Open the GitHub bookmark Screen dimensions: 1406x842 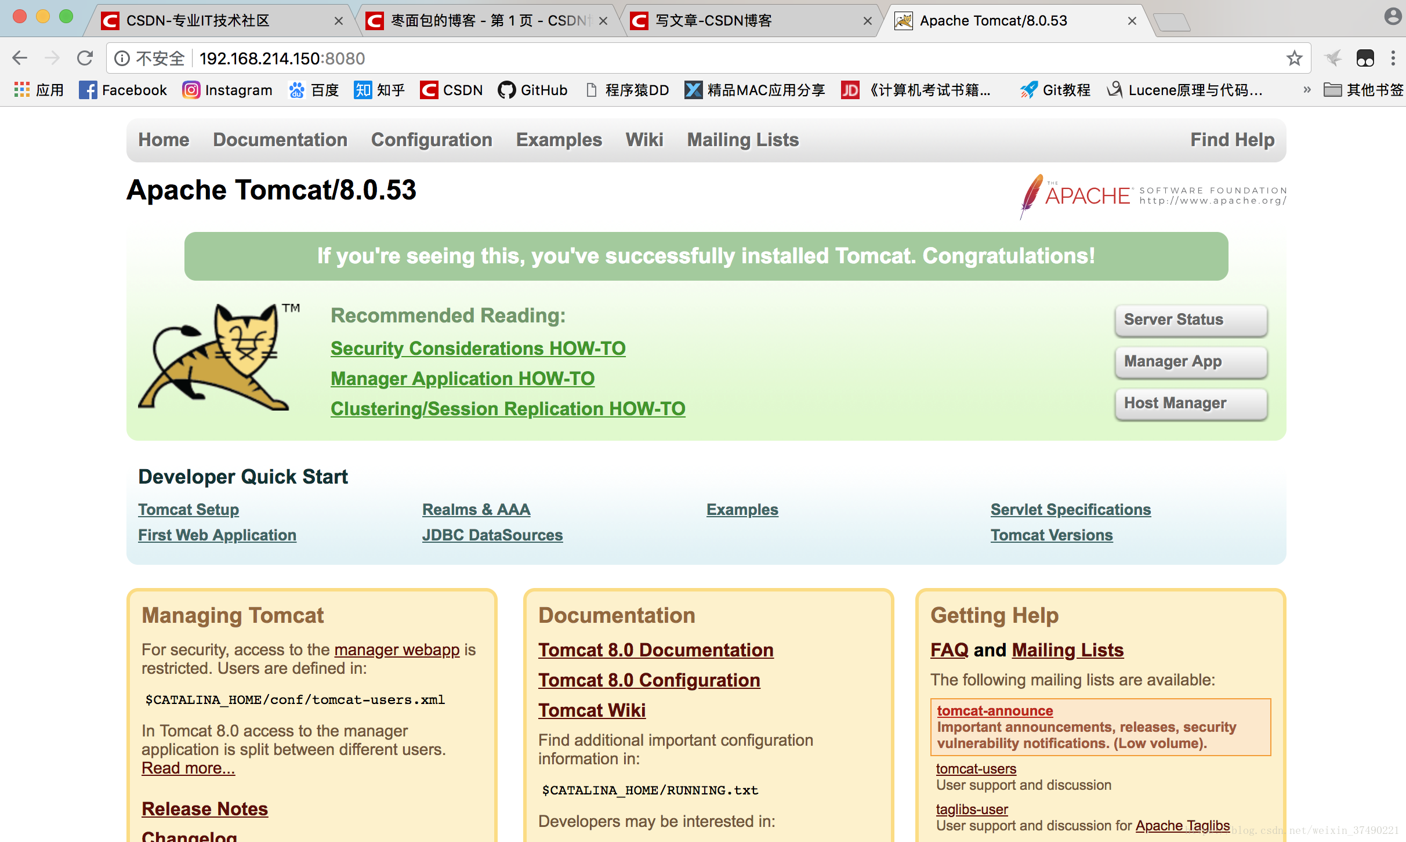point(532,90)
